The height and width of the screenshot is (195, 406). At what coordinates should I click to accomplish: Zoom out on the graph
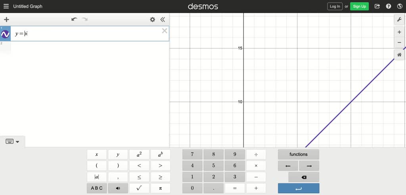pos(399,42)
